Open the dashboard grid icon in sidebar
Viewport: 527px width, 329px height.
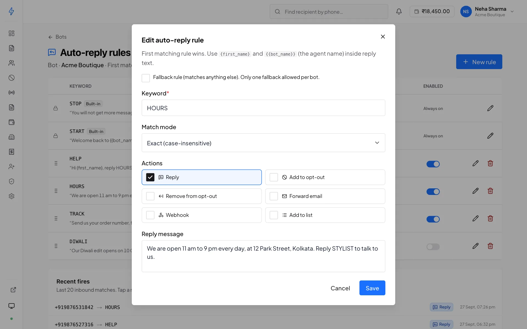11,33
